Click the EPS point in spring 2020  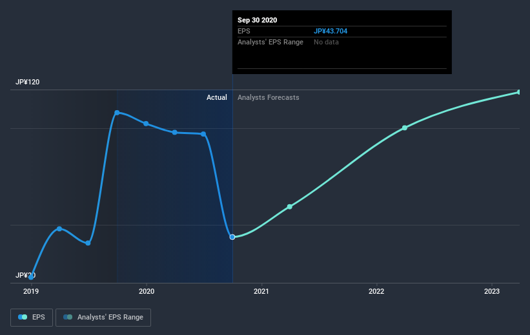tap(175, 132)
